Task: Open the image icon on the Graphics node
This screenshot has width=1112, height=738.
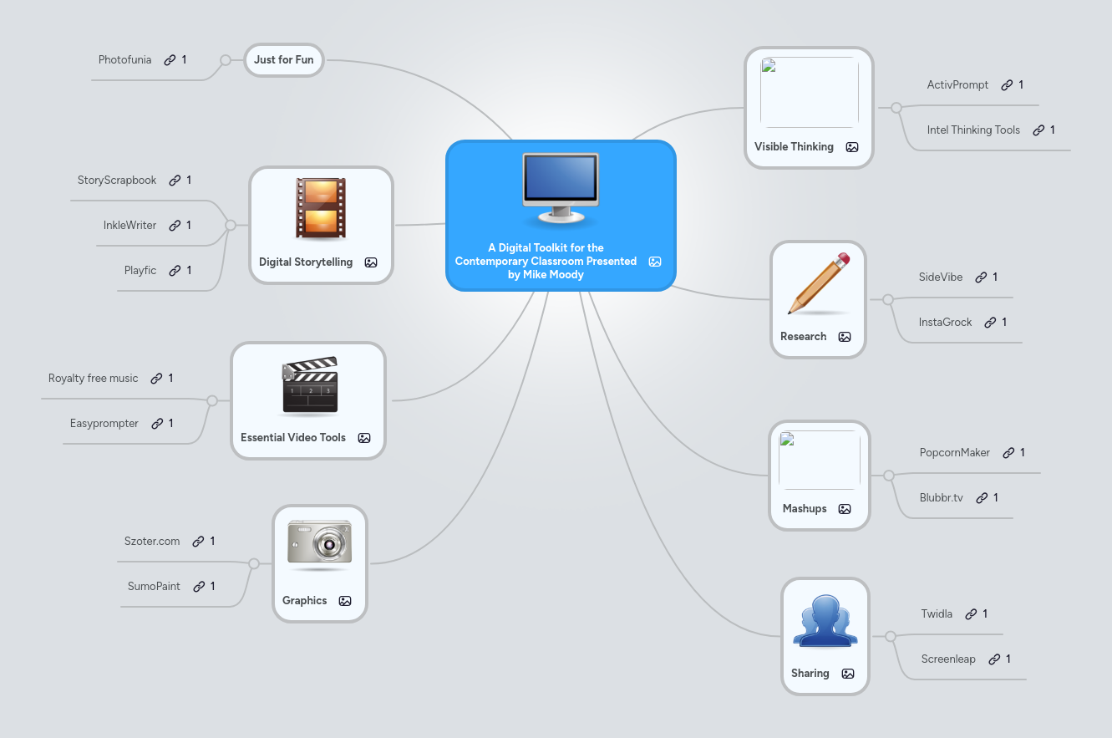Action: pos(345,601)
